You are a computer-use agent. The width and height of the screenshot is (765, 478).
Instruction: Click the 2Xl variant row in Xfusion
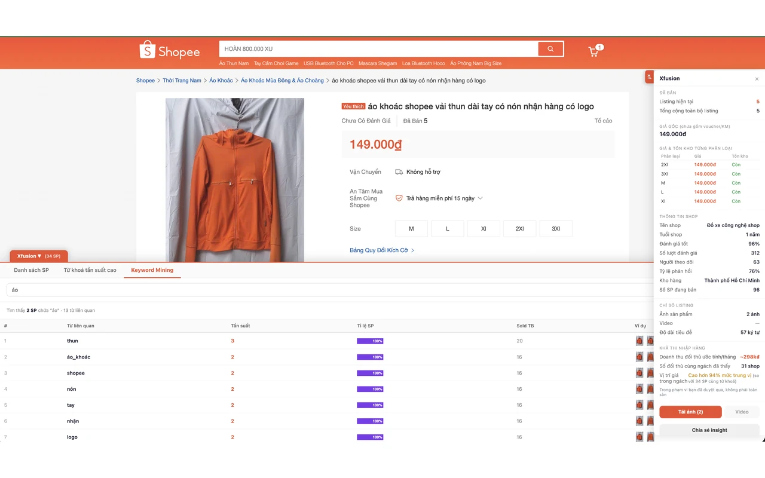click(709, 165)
